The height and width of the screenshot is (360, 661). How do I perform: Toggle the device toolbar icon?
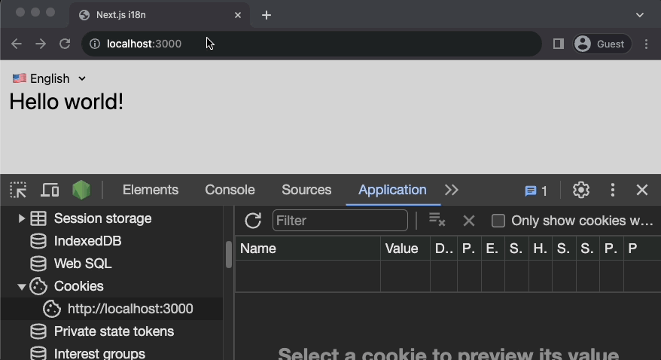coord(50,190)
